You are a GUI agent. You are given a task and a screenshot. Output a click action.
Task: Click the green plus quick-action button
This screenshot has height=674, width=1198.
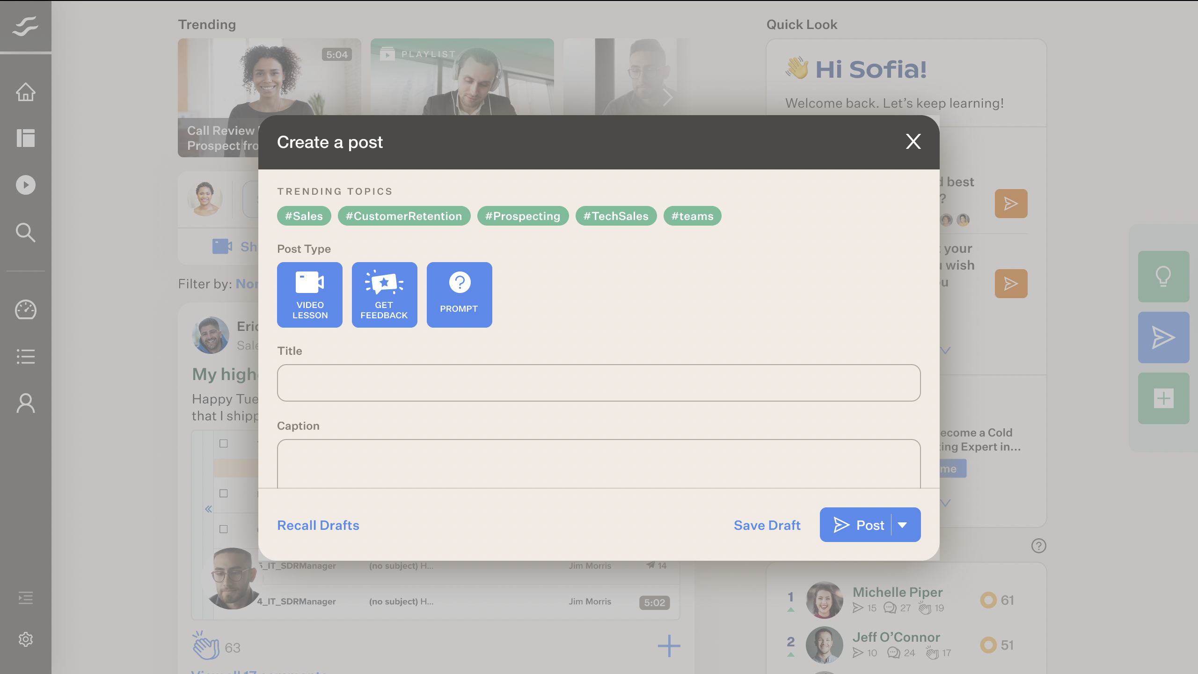[1163, 398]
